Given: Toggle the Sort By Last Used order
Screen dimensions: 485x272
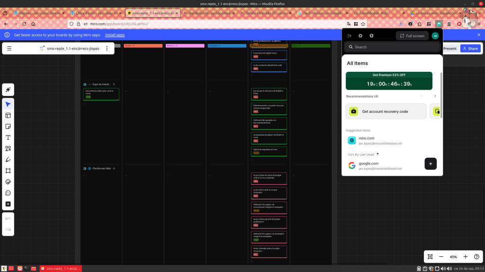Looking at the screenshot, I should click(x=377, y=154).
